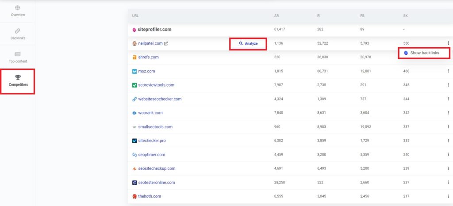453x206 pixels.
Task: Click FB value 19,592 for smallseotools.com
Action: 365,127
